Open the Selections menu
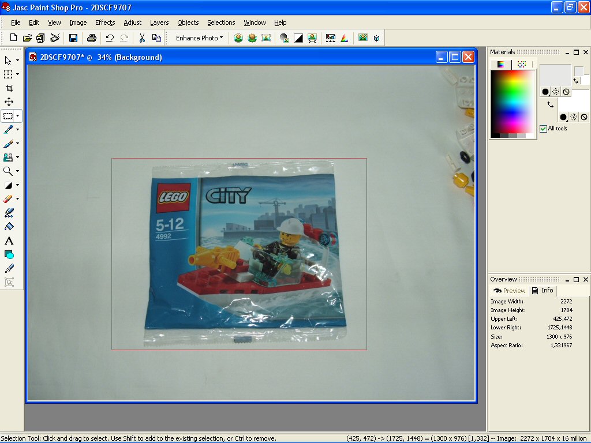Screen dimensions: 591x443 221,22
